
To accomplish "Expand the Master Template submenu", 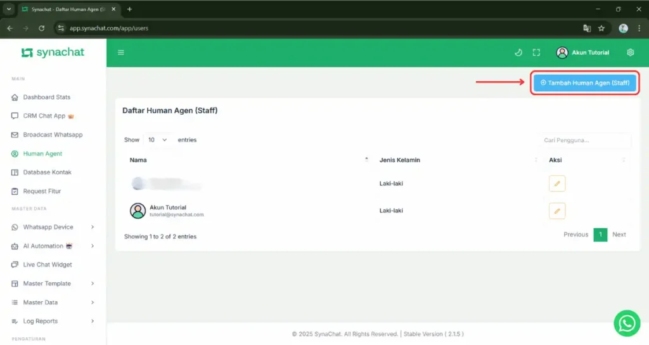I will pyautogui.click(x=53, y=283).
